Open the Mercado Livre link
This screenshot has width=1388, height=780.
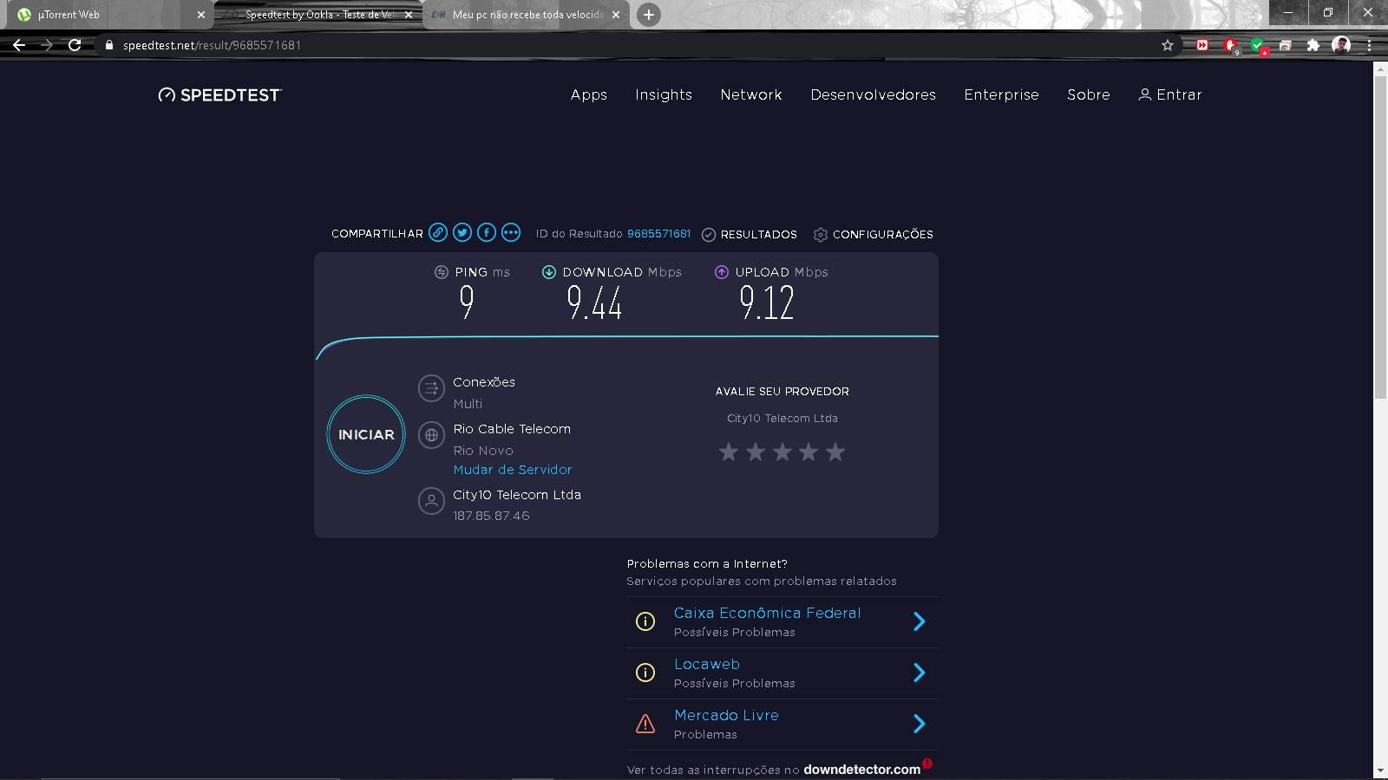click(x=726, y=715)
